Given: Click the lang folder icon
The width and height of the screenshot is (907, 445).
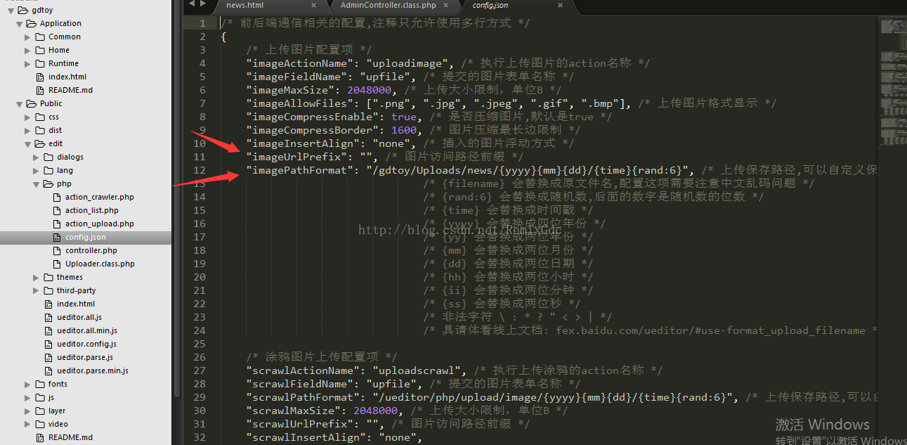Looking at the screenshot, I should (48, 170).
